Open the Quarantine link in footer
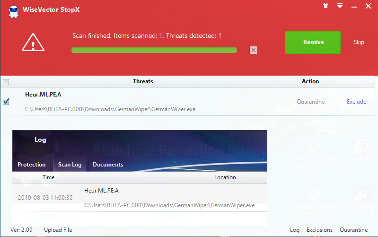 354,230
